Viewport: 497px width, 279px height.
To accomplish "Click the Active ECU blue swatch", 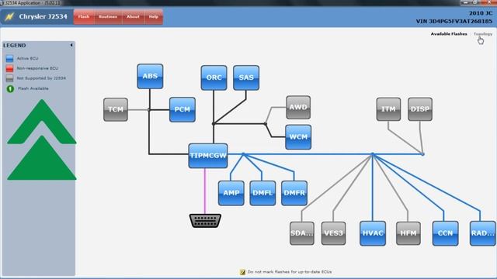I will (9, 59).
